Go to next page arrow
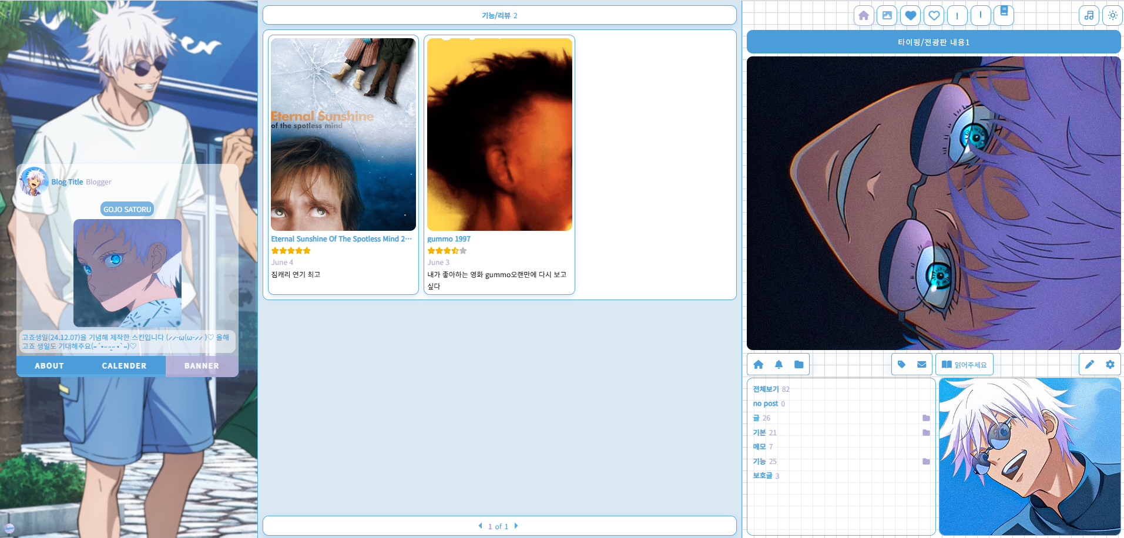 (x=516, y=526)
